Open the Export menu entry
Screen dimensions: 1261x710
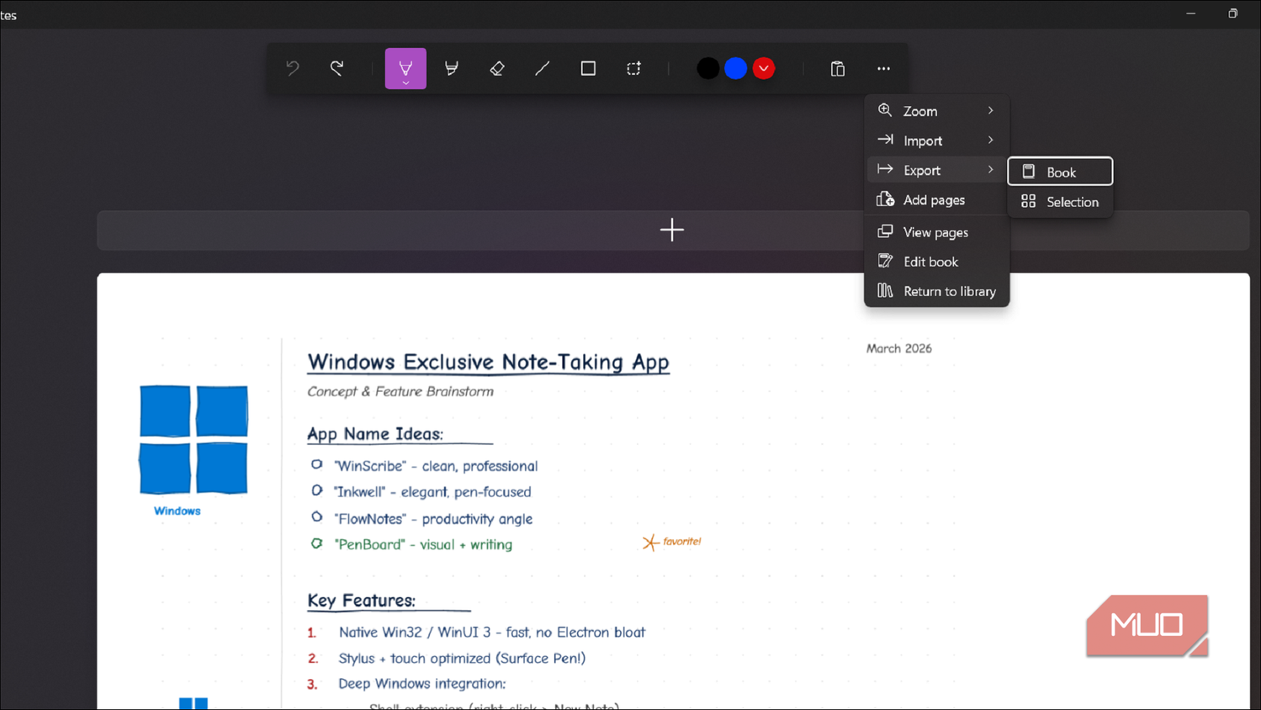[x=936, y=170]
